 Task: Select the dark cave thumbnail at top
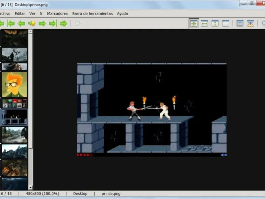click(x=14, y=38)
